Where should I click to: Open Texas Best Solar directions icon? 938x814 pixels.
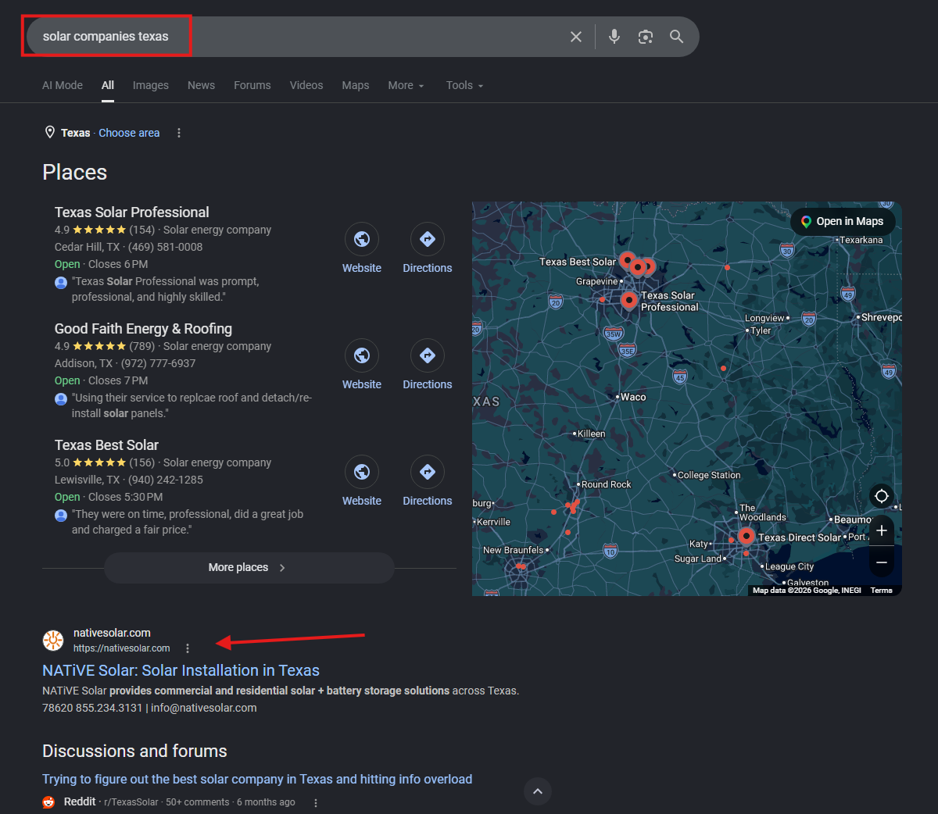click(428, 472)
